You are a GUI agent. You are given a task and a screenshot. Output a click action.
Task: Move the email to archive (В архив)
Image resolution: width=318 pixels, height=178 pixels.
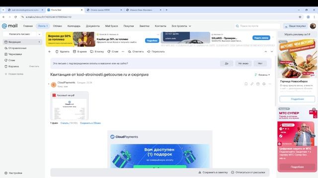pyautogui.click(x=79, y=51)
